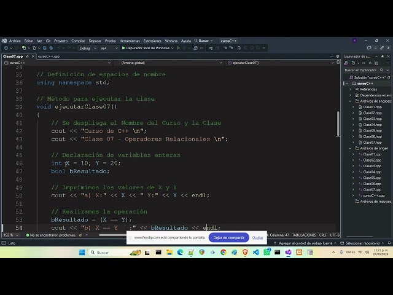Open the x64 platform dropdown

tap(109, 48)
